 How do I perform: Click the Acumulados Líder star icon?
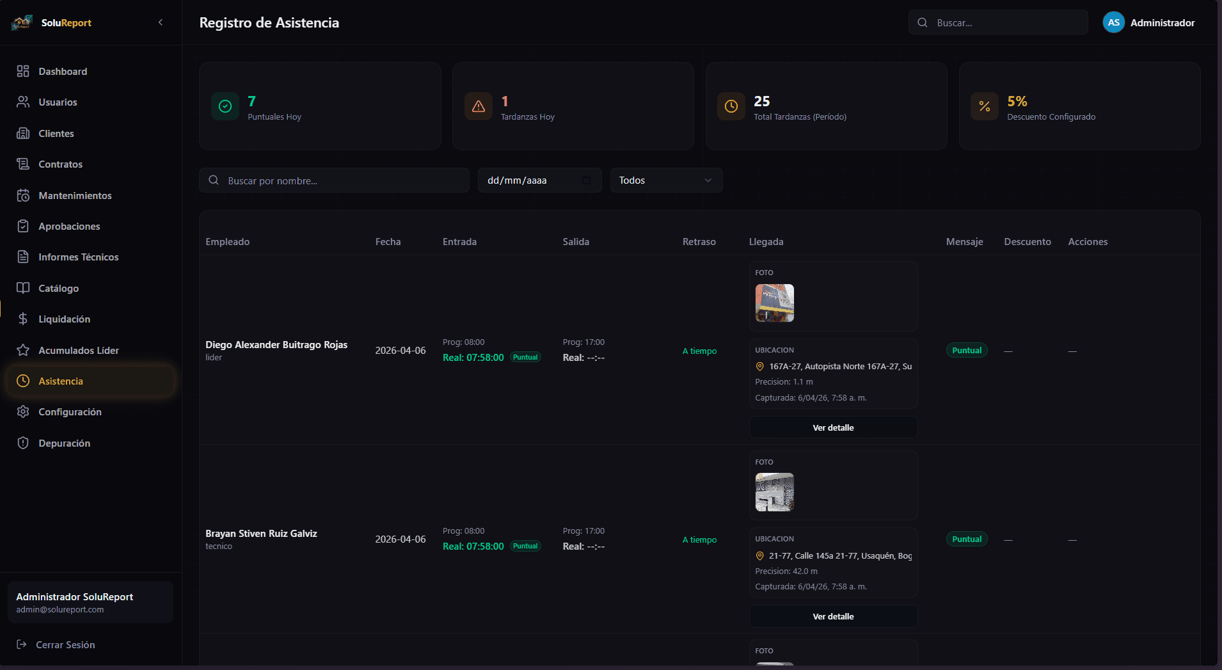(x=23, y=350)
